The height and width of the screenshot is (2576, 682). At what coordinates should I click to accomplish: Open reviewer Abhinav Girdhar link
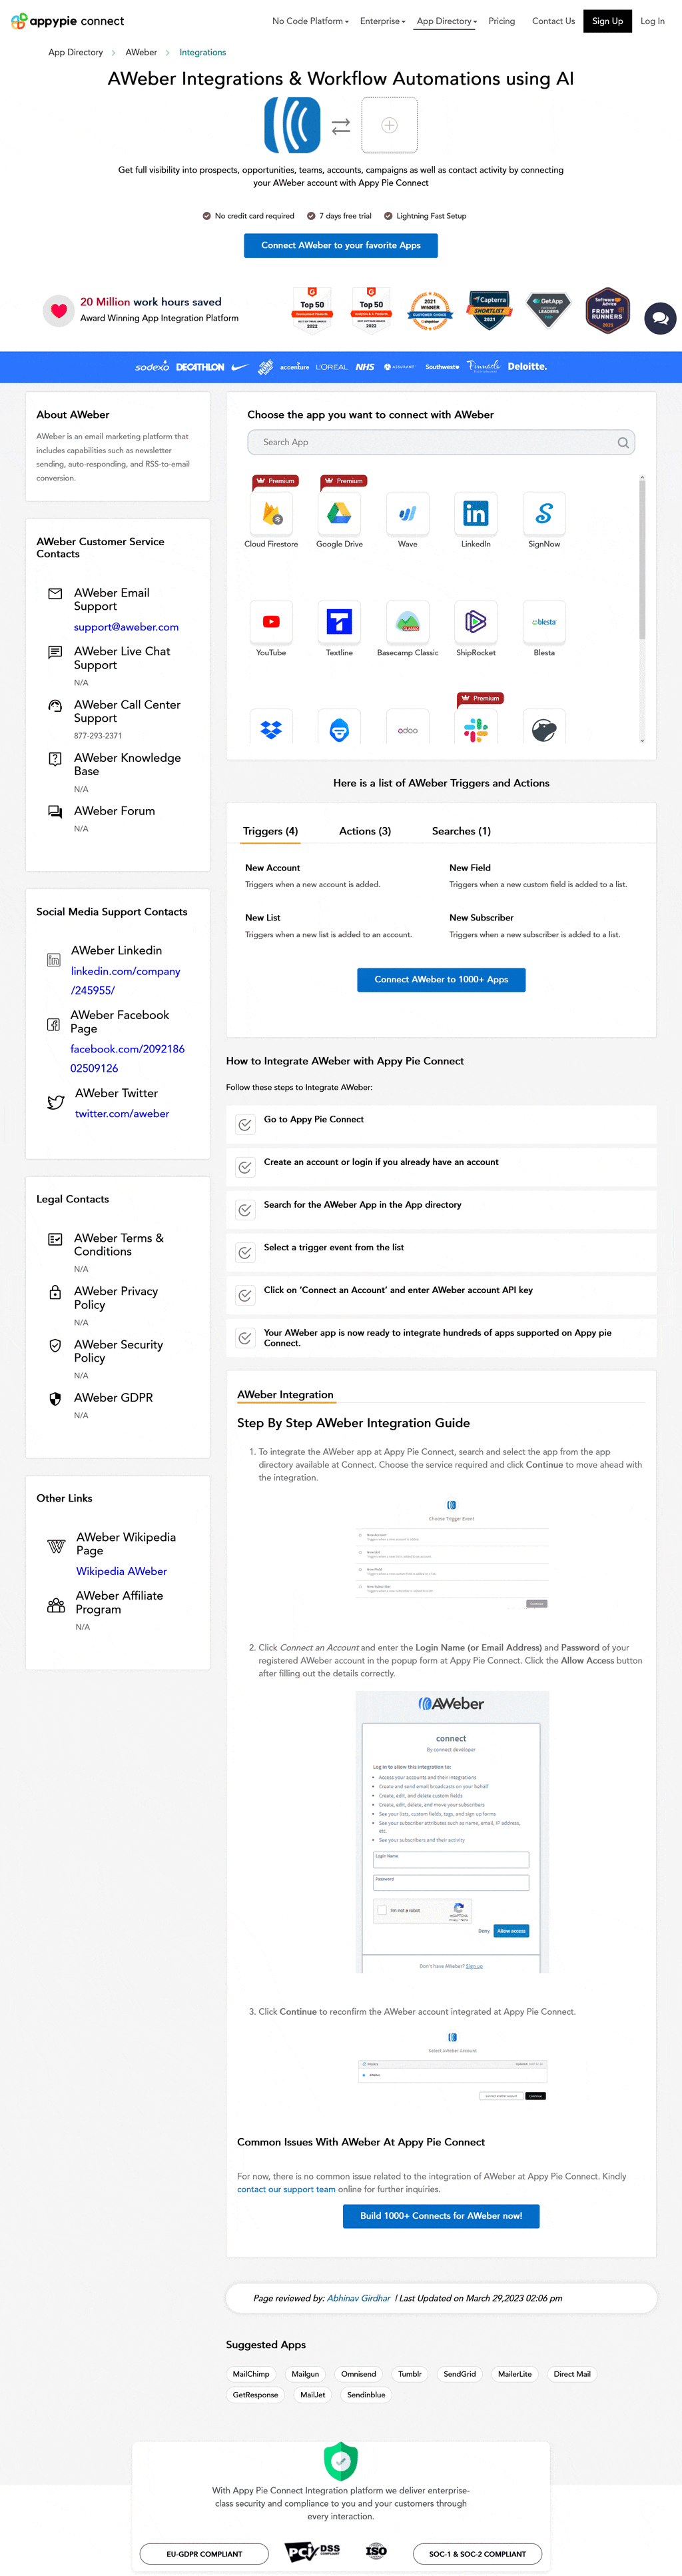tap(359, 2298)
